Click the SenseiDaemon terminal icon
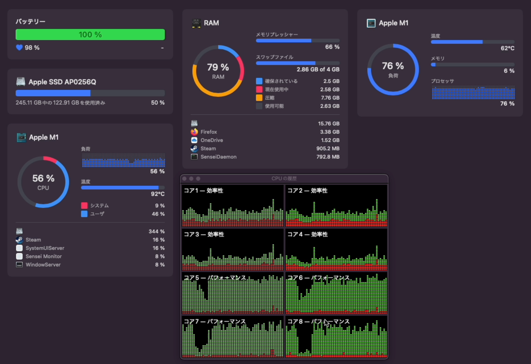This screenshot has width=531, height=364. (194, 157)
